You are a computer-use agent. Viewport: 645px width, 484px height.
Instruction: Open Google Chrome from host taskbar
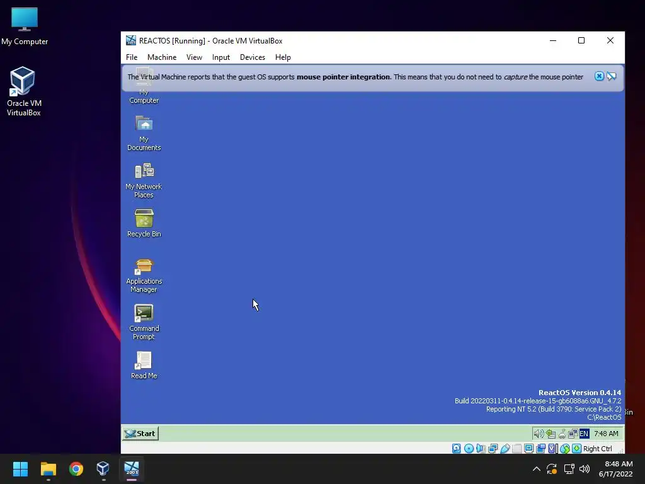(x=76, y=469)
